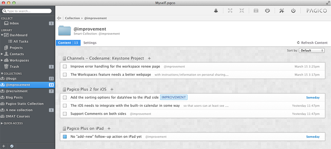Open the preferences tools icon

[282, 11]
